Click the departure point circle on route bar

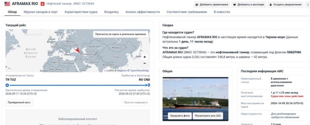point(7,85)
